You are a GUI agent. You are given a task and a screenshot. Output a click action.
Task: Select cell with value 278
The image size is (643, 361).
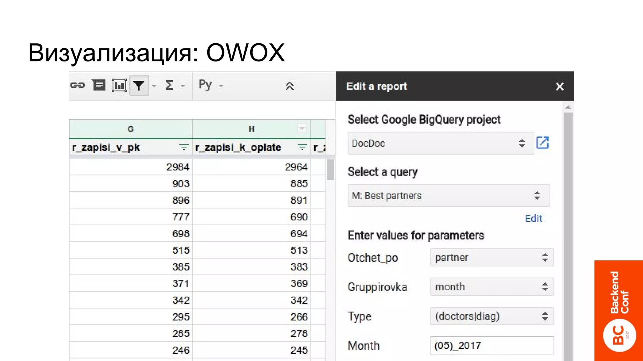(251, 333)
